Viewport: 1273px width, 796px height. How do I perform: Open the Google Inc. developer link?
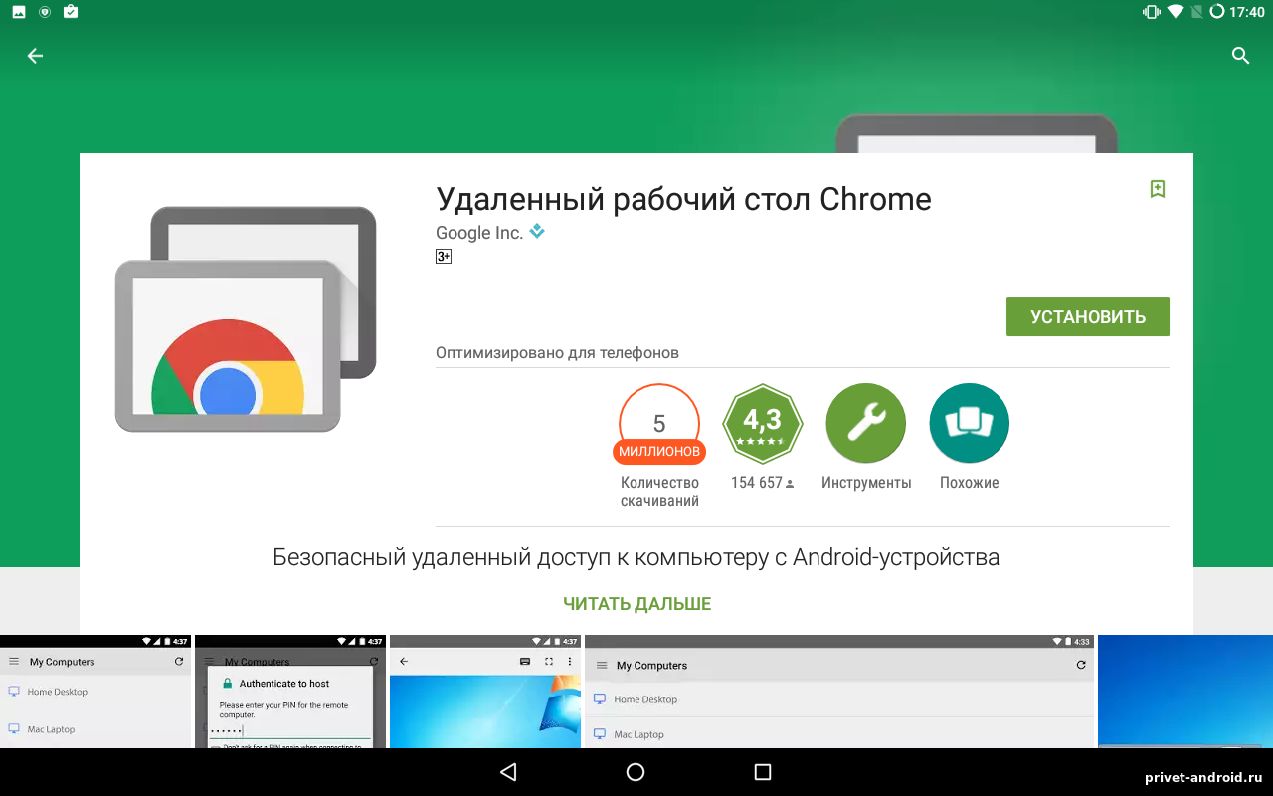coord(478,233)
